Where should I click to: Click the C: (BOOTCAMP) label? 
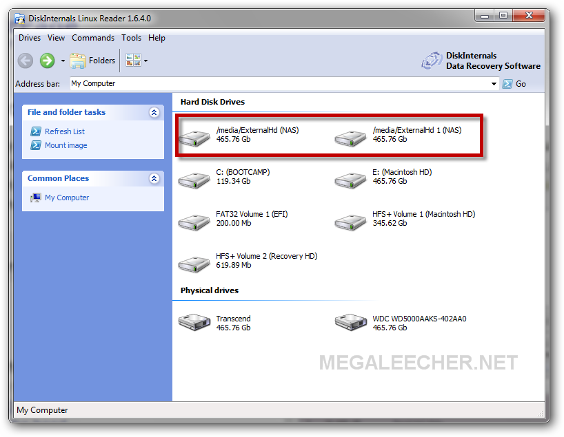pos(243,172)
